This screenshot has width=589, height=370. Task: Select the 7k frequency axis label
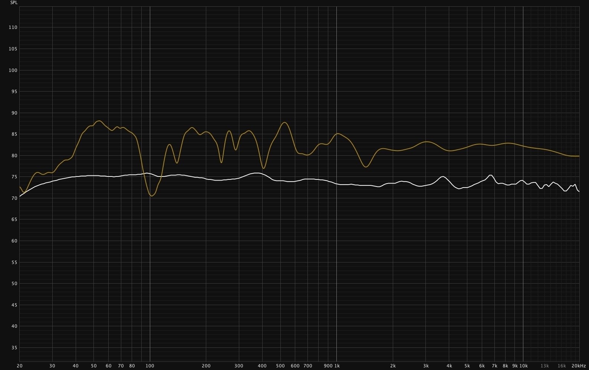[x=494, y=366]
